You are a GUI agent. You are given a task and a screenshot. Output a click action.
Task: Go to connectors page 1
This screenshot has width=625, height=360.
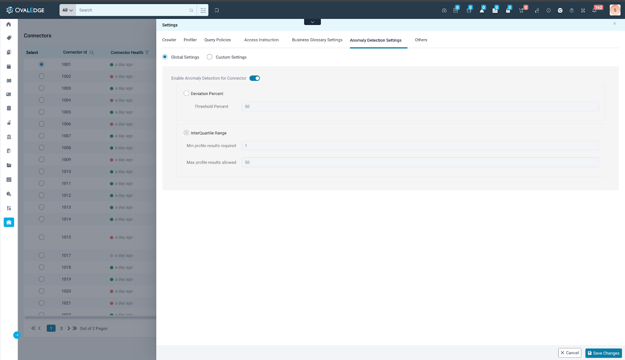click(x=51, y=328)
